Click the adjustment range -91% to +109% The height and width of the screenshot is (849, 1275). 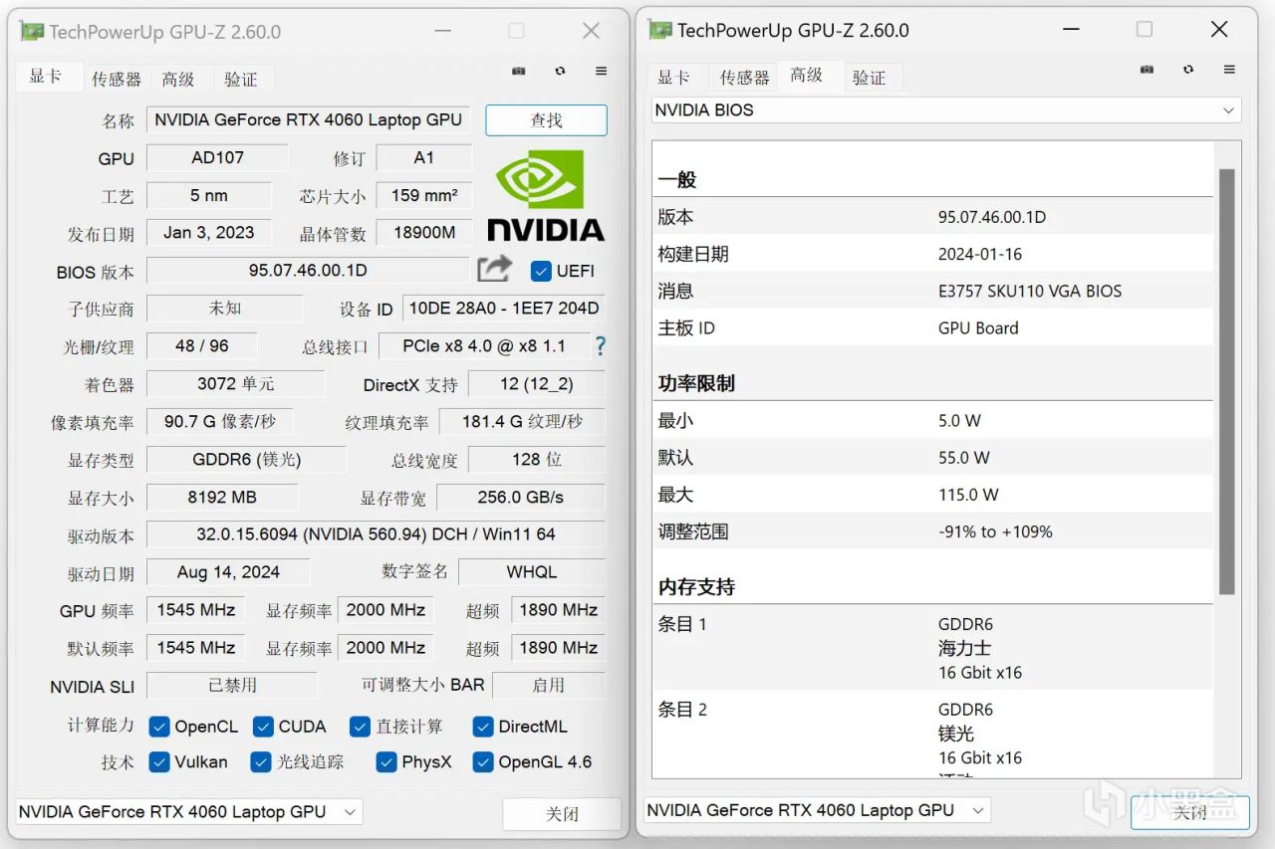(995, 531)
